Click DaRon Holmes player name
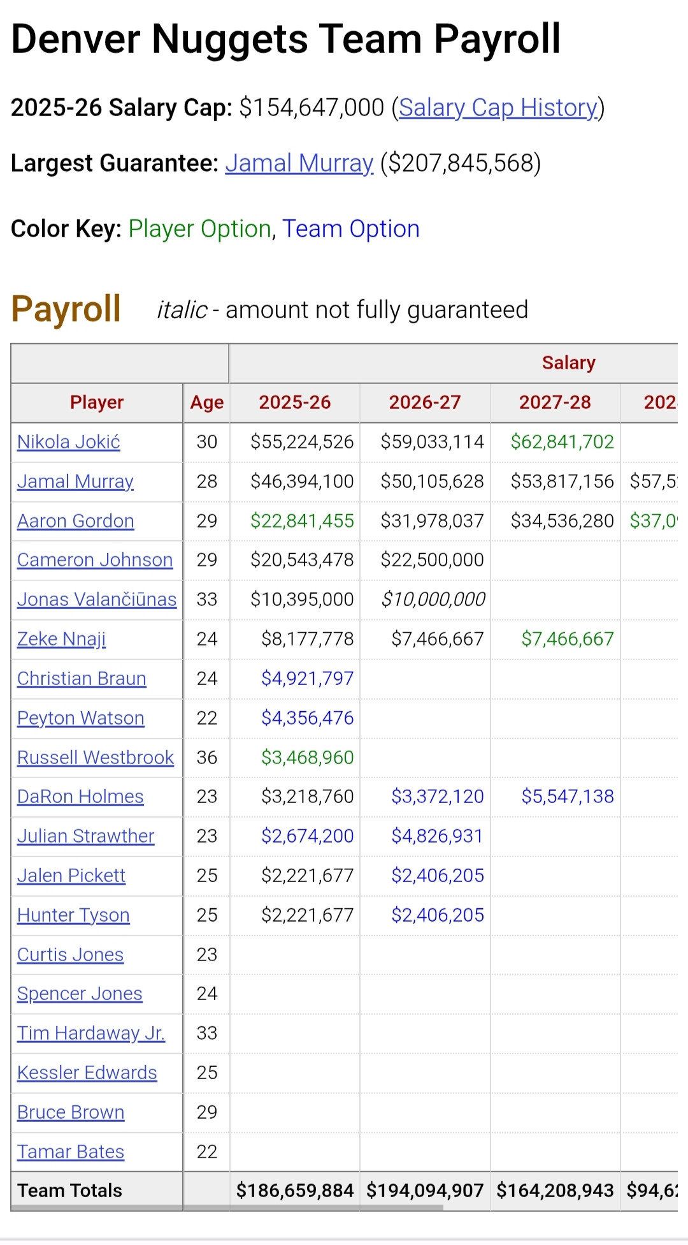Screen dimensions: 688x1245 point(80,797)
